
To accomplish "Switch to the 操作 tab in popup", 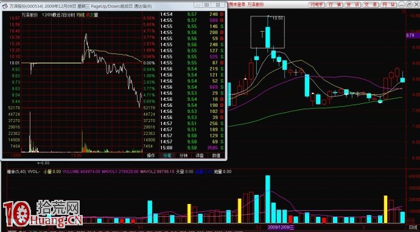I will tap(151, 155).
